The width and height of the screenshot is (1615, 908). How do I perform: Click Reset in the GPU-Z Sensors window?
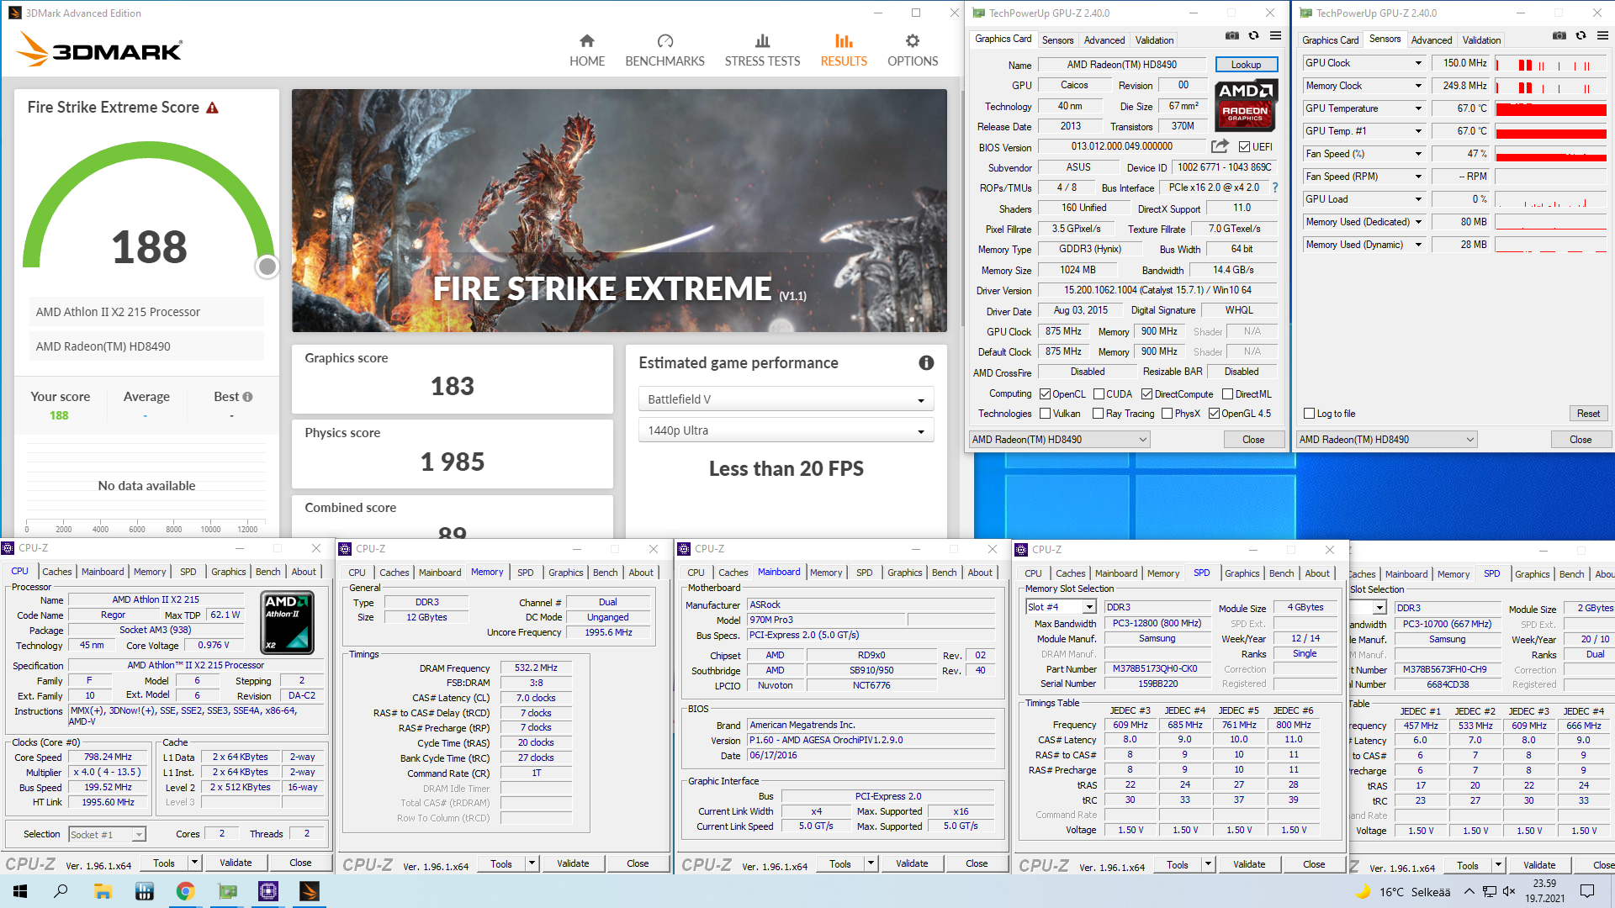(x=1588, y=414)
